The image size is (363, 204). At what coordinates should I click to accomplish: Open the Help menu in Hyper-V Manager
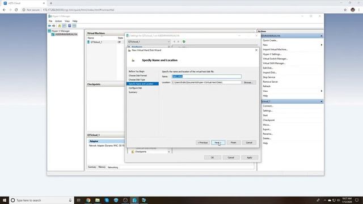point(75,21)
